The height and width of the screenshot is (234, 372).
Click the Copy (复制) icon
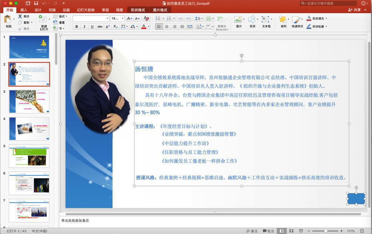[x=20, y=22]
